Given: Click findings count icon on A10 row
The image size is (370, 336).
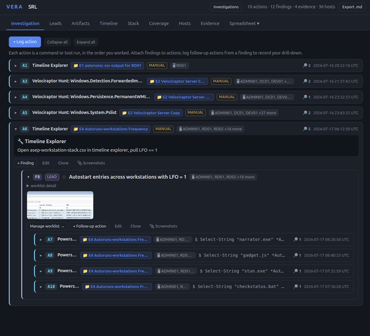Looking at the screenshot, I should point(297,287).
